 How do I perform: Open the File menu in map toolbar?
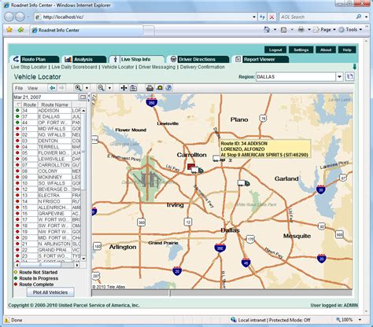pyautogui.click(x=19, y=88)
